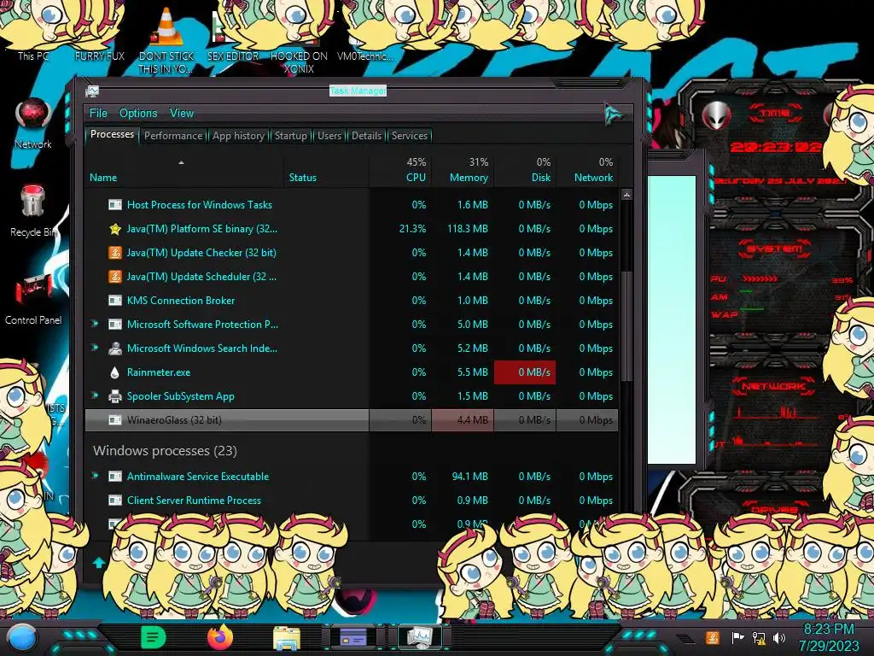Viewport: 874px width, 656px height.
Task: Click the Client Server Runtime Process icon
Action: 115,501
